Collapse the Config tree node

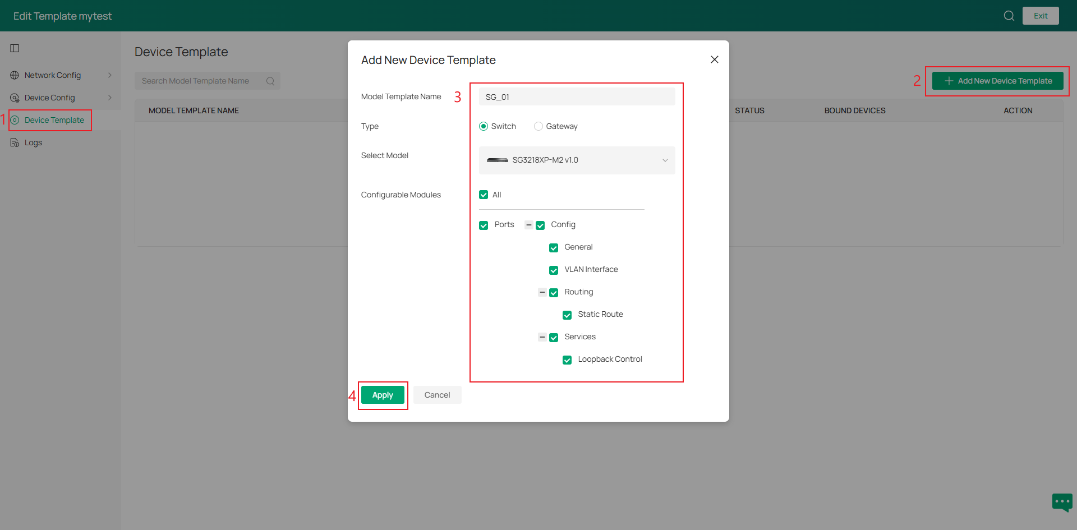pyautogui.click(x=528, y=225)
